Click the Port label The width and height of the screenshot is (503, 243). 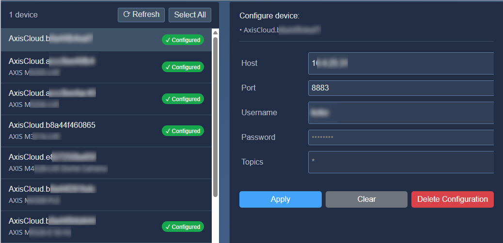(x=248, y=88)
